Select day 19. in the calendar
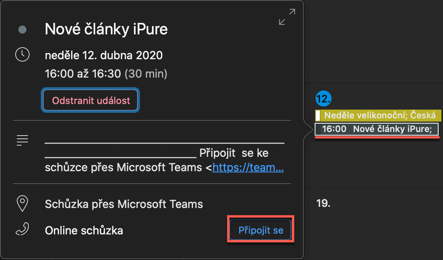Viewport: 443px width, 260px height. (x=323, y=204)
